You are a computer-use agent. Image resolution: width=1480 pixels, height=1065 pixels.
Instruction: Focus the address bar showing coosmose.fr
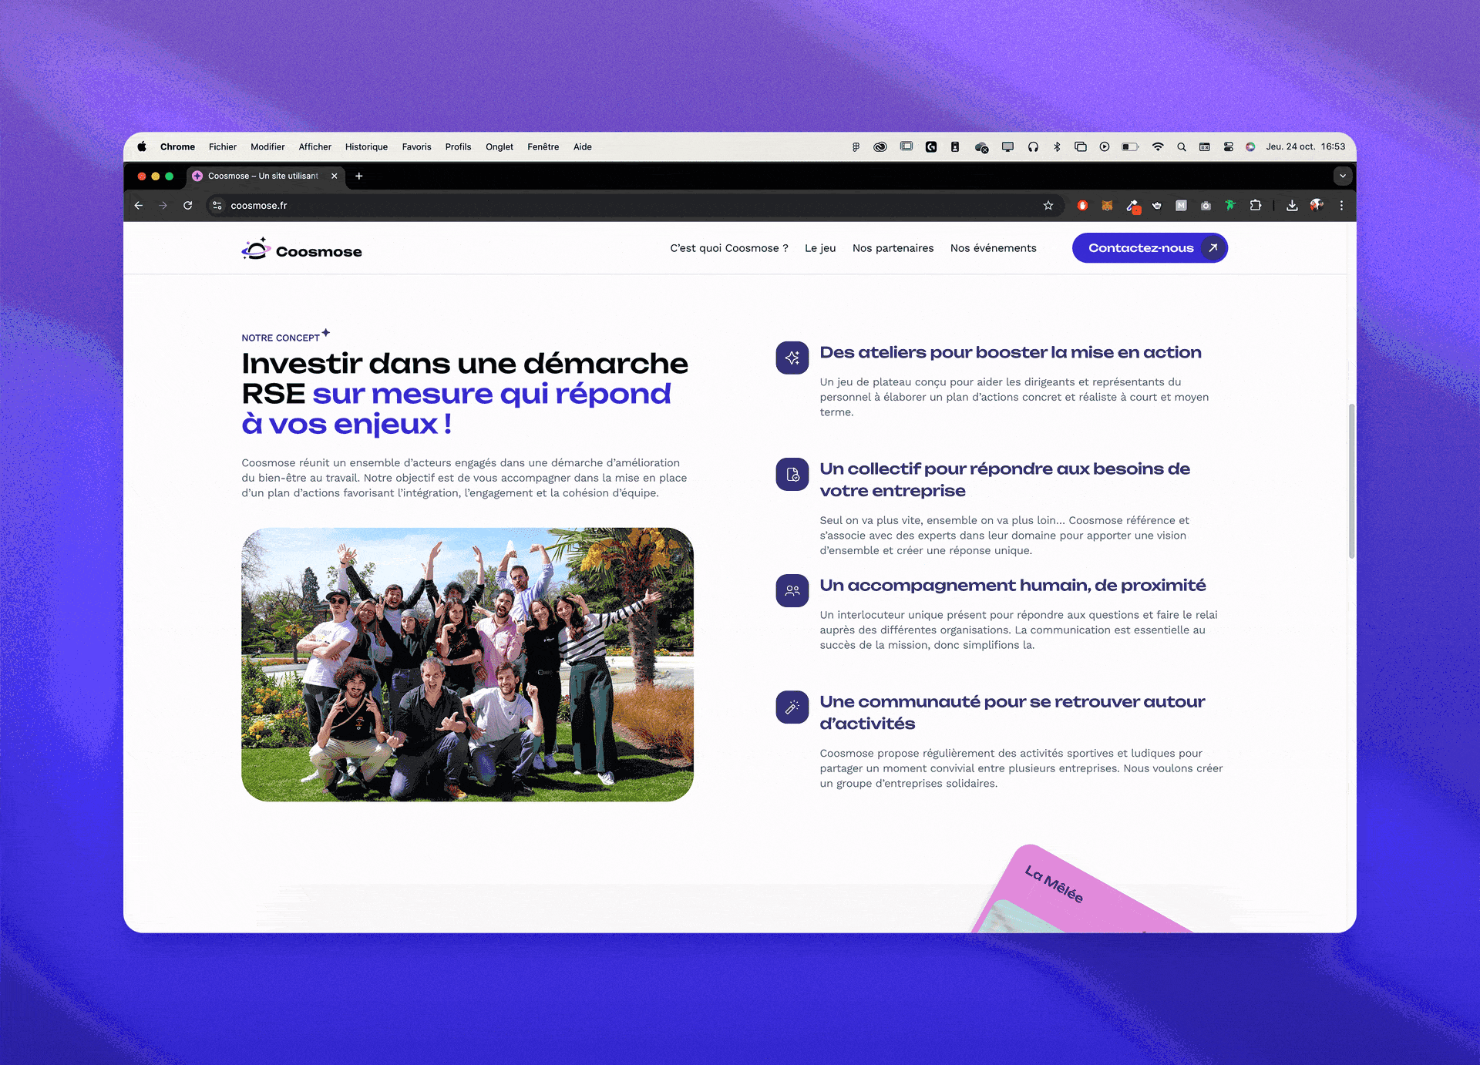pyautogui.click(x=632, y=206)
